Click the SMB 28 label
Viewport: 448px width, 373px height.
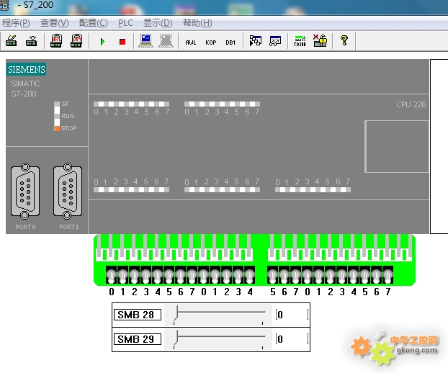(137, 315)
